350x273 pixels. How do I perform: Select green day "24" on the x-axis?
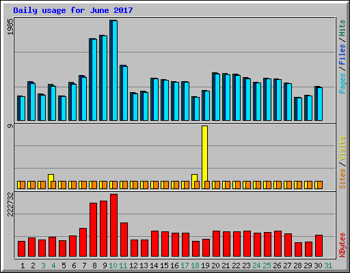coord(256,265)
